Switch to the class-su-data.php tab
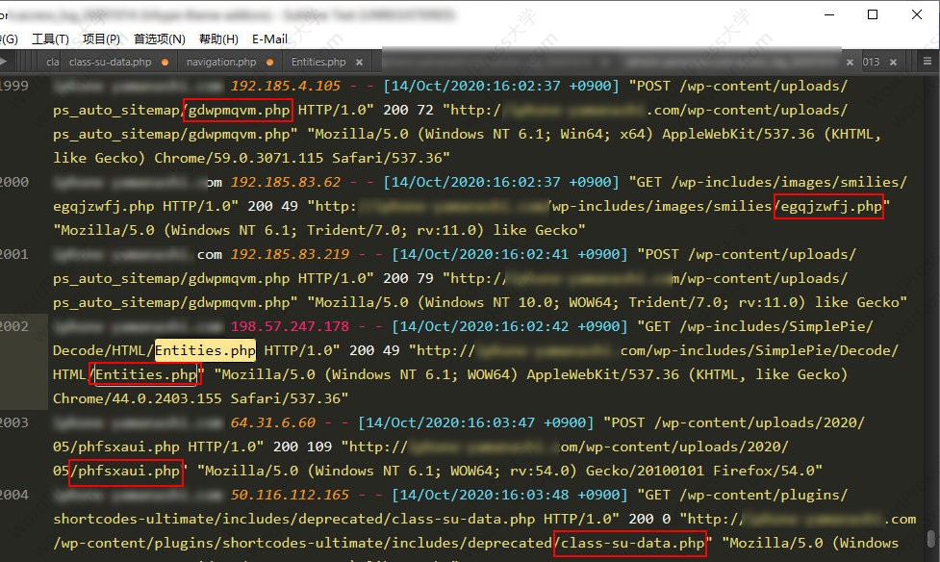 (110, 63)
